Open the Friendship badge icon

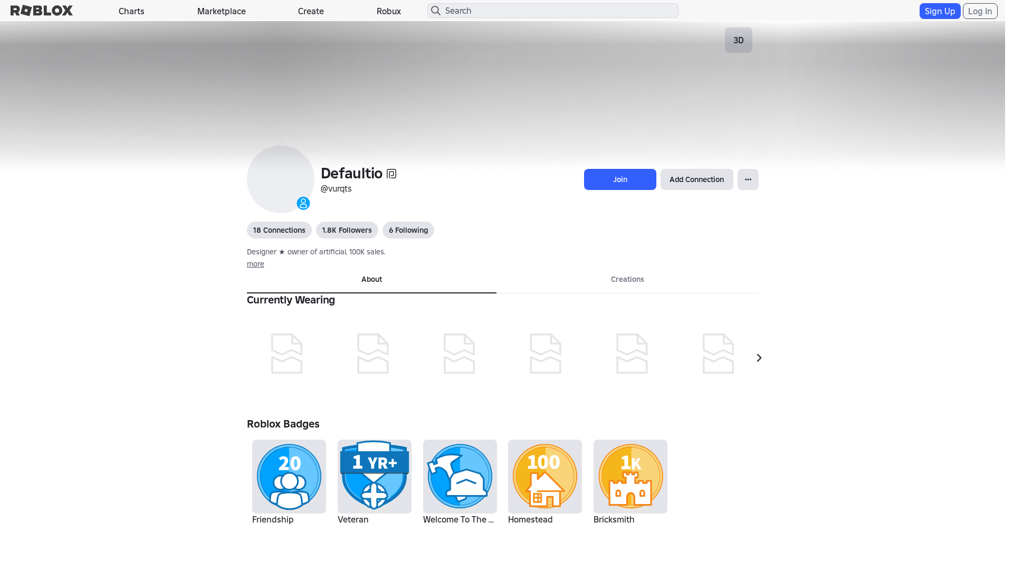(289, 477)
